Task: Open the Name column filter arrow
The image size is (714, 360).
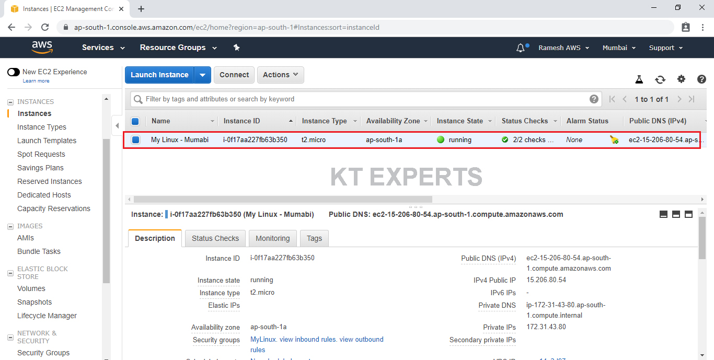Action: point(212,121)
